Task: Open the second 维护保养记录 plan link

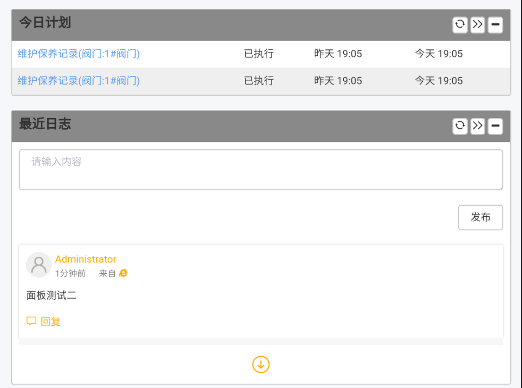Action: point(79,81)
